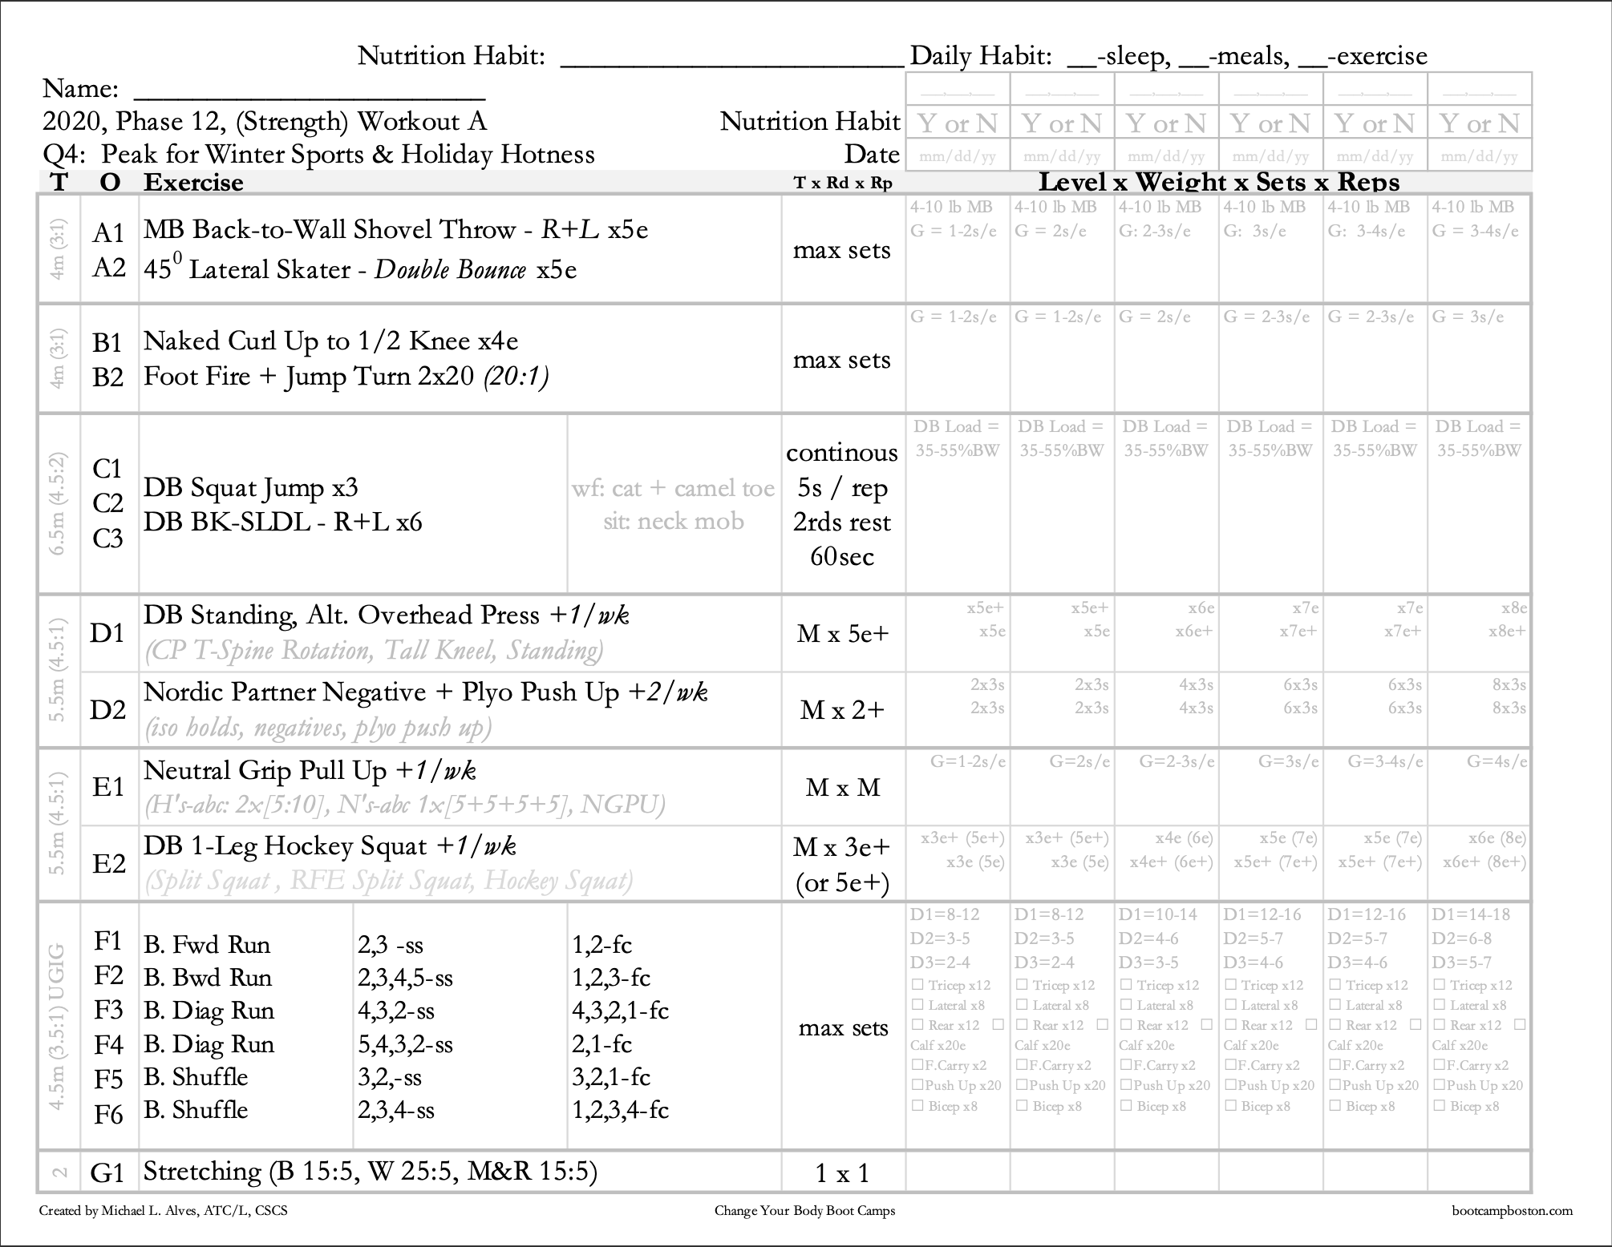Click 'D2=6-8' cell
The image size is (1612, 1247).
click(1462, 938)
